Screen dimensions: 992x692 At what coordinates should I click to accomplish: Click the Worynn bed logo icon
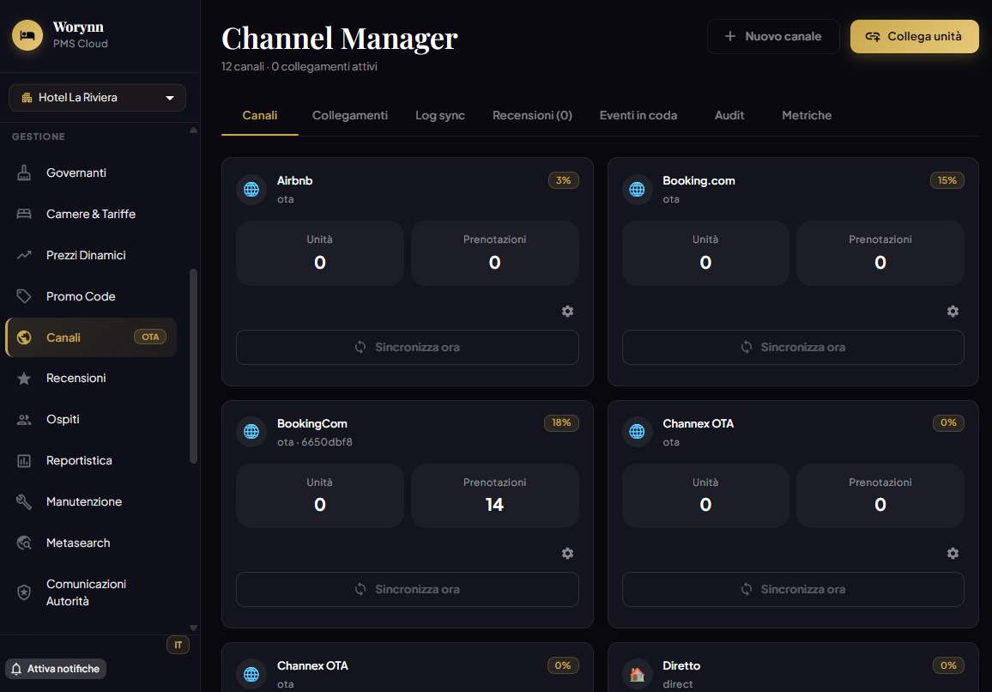tap(27, 35)
